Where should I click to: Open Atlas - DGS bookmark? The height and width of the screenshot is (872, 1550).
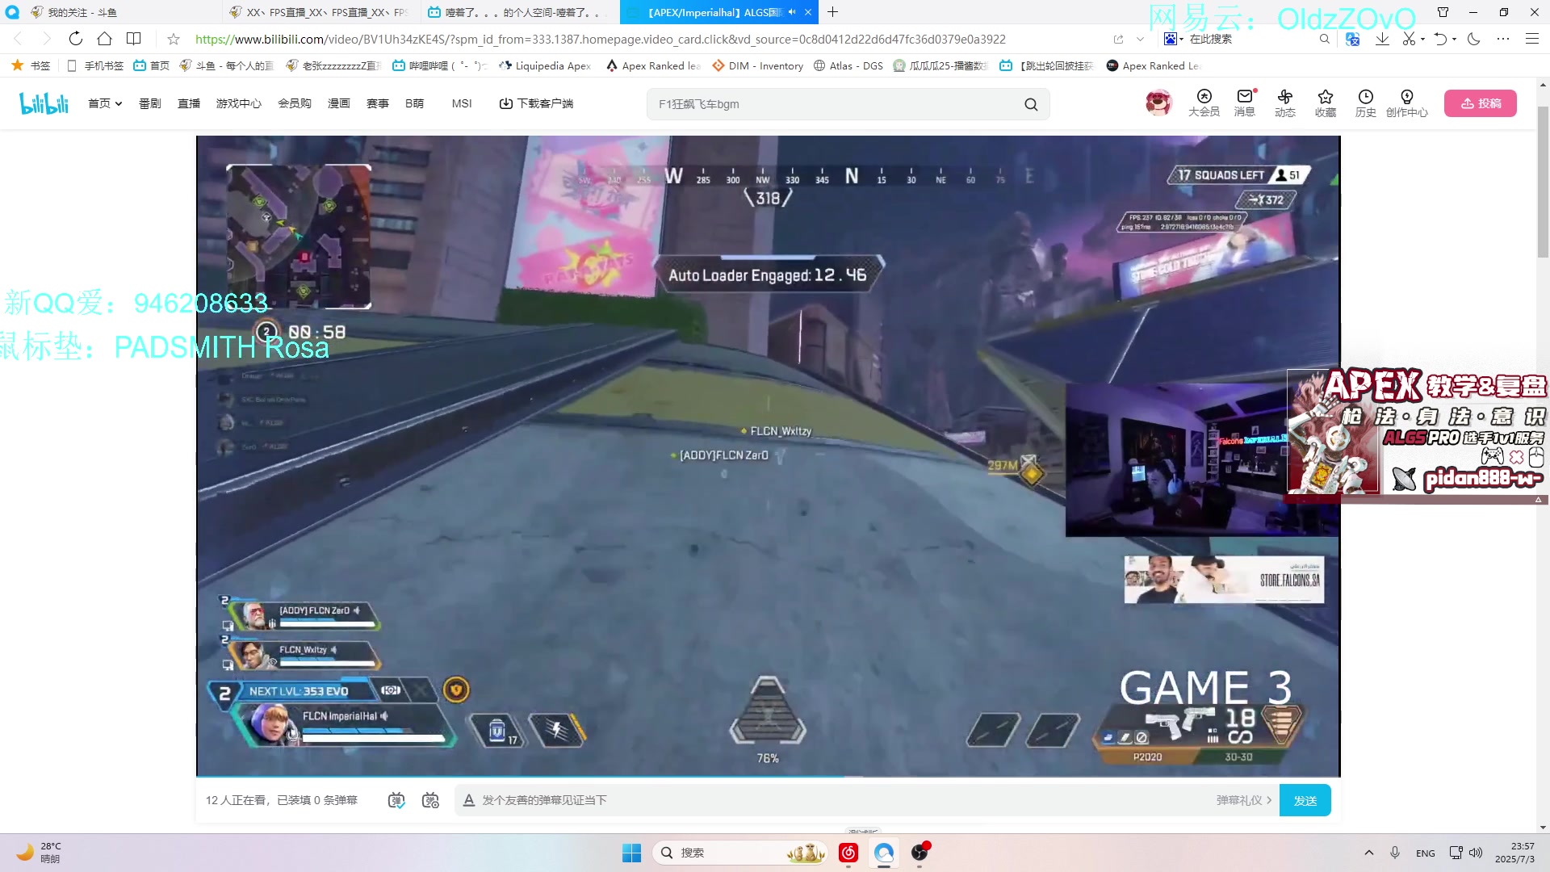pos(848,65)
